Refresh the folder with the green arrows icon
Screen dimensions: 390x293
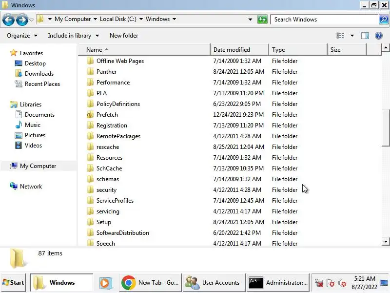(x=262, y=19)
